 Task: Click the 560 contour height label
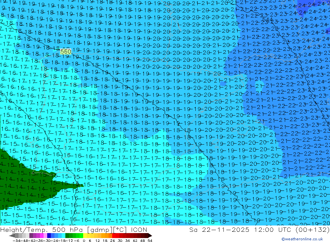66,52
